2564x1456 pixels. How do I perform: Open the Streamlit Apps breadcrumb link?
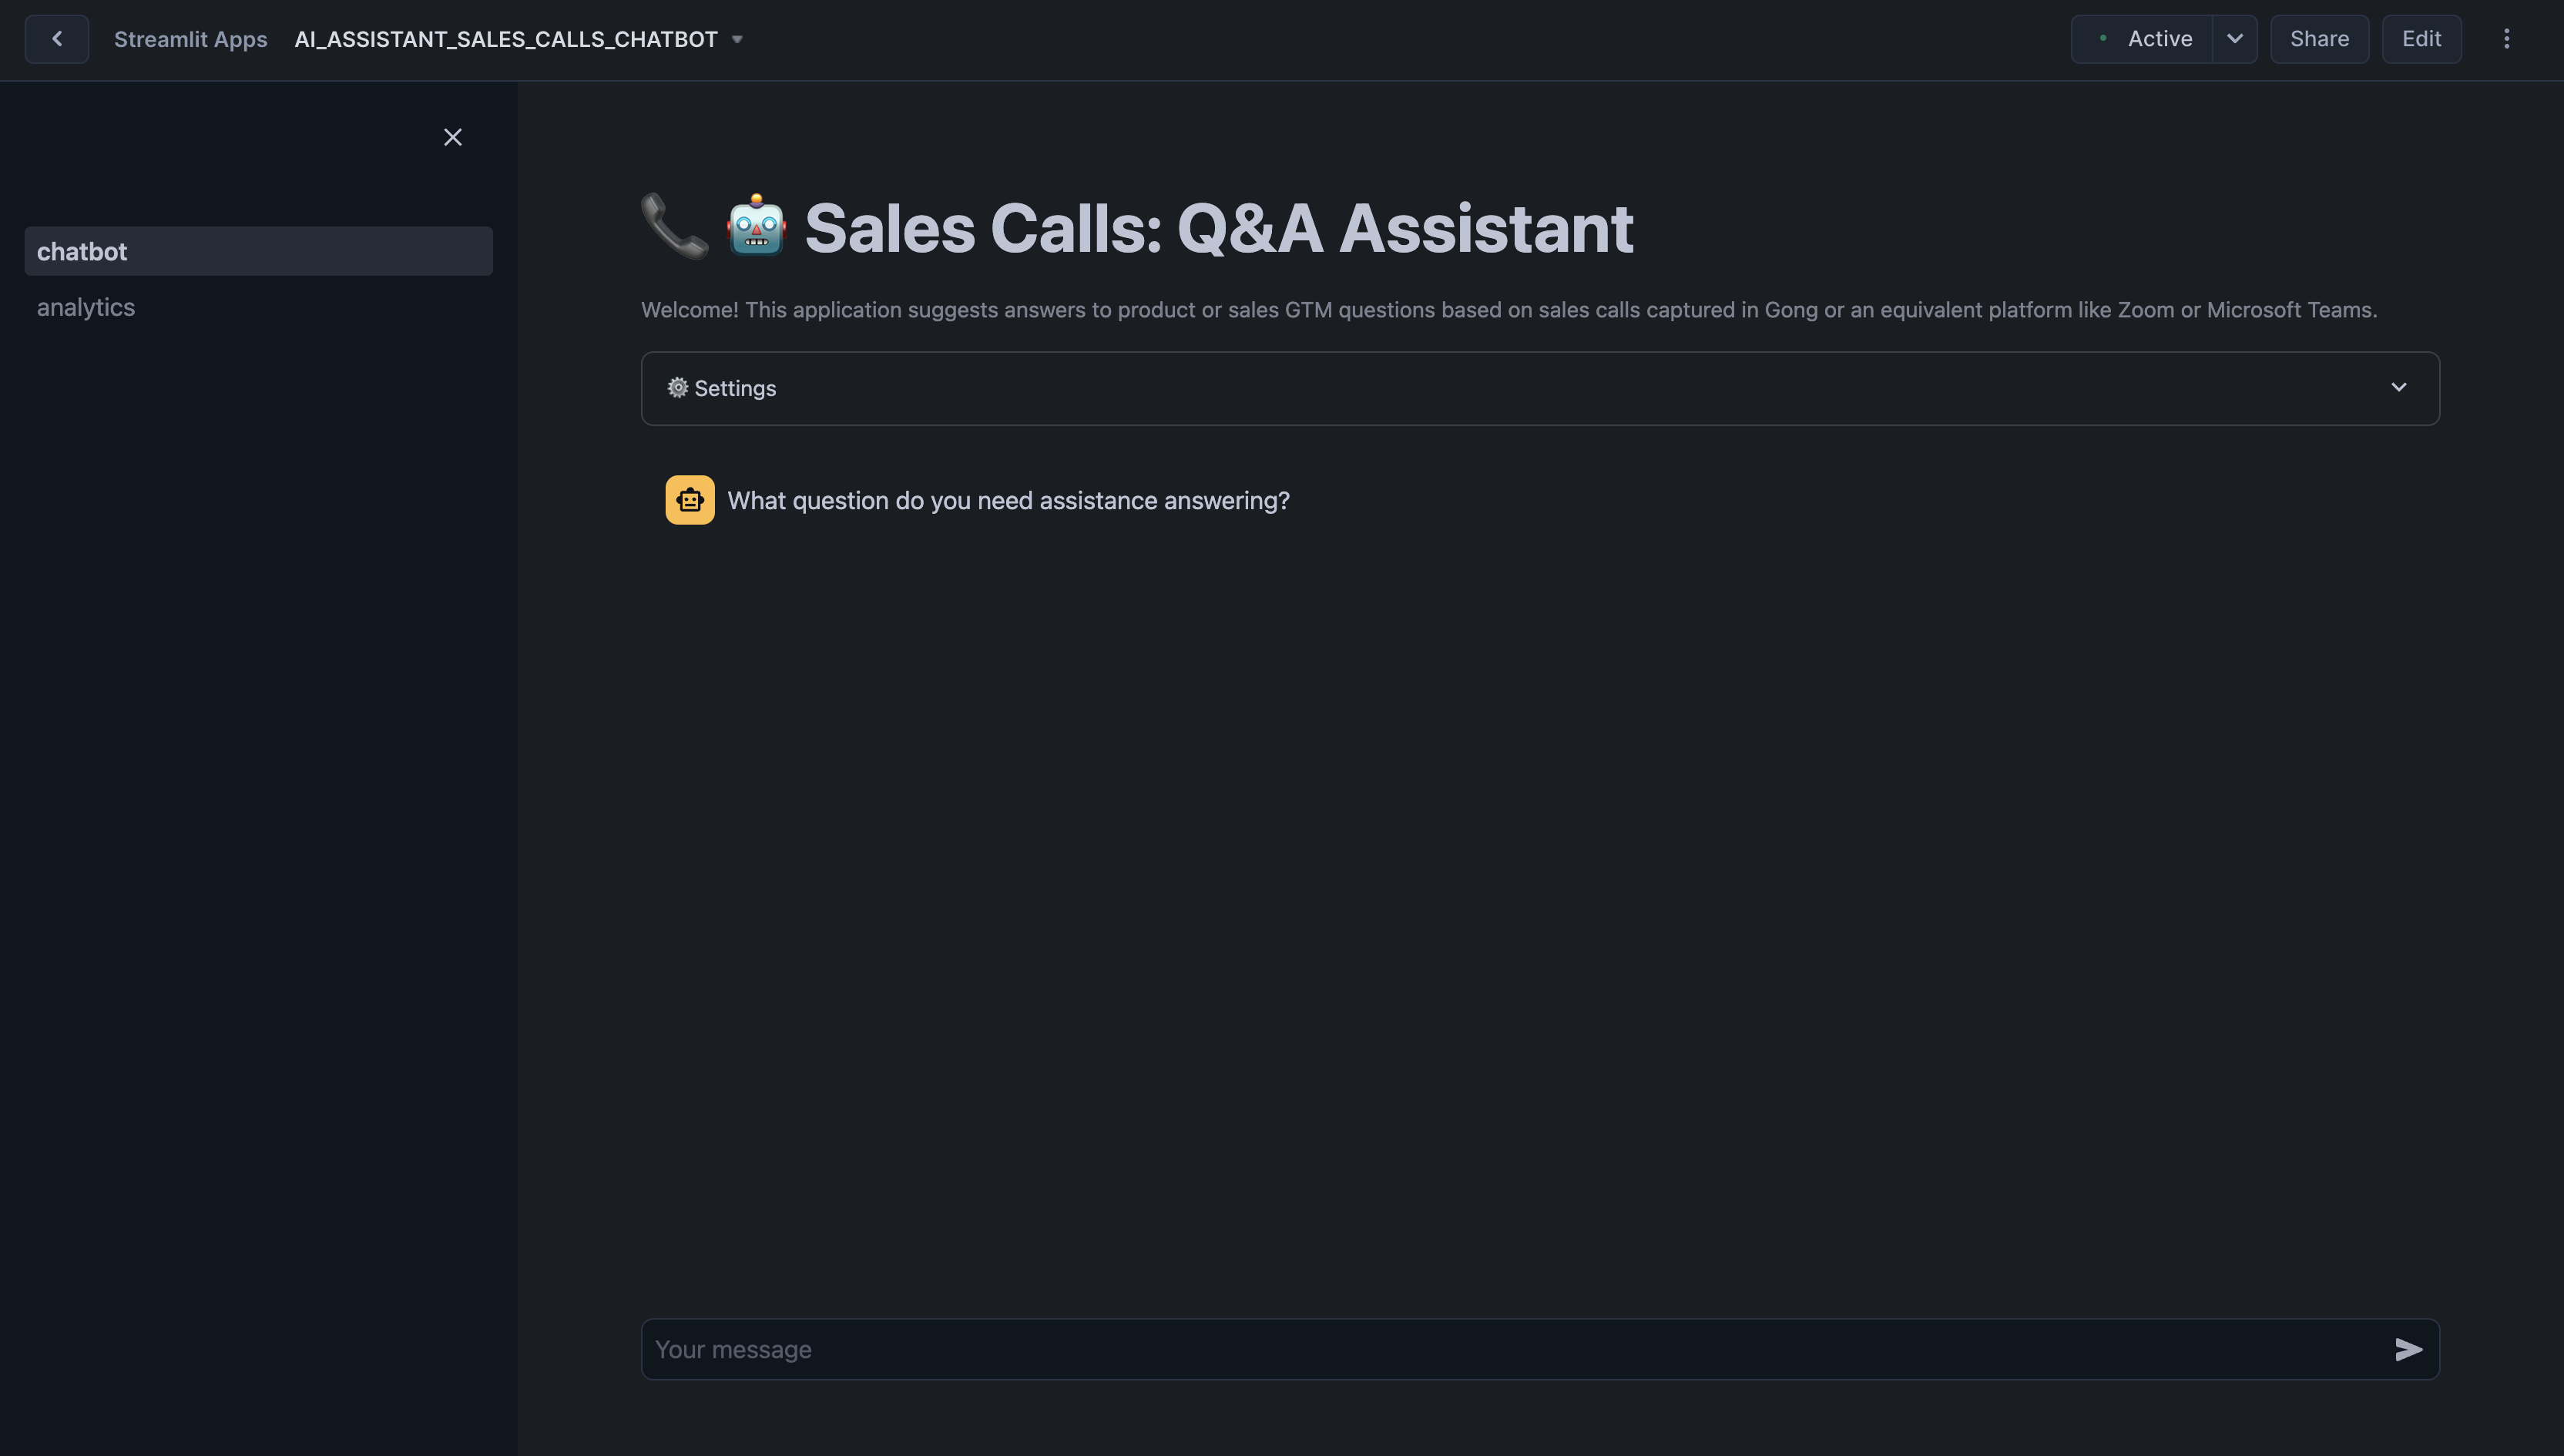click(191, 39)
